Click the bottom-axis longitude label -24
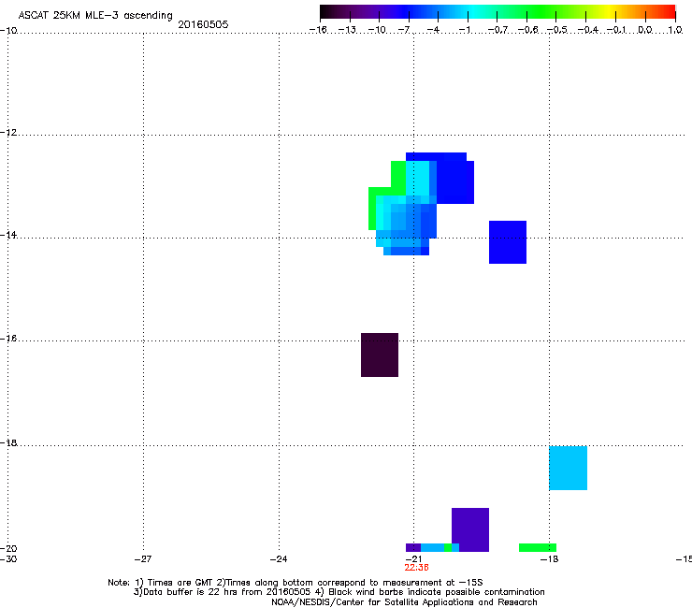The height and width of the screenshot is (608, 692). (279, 559)
